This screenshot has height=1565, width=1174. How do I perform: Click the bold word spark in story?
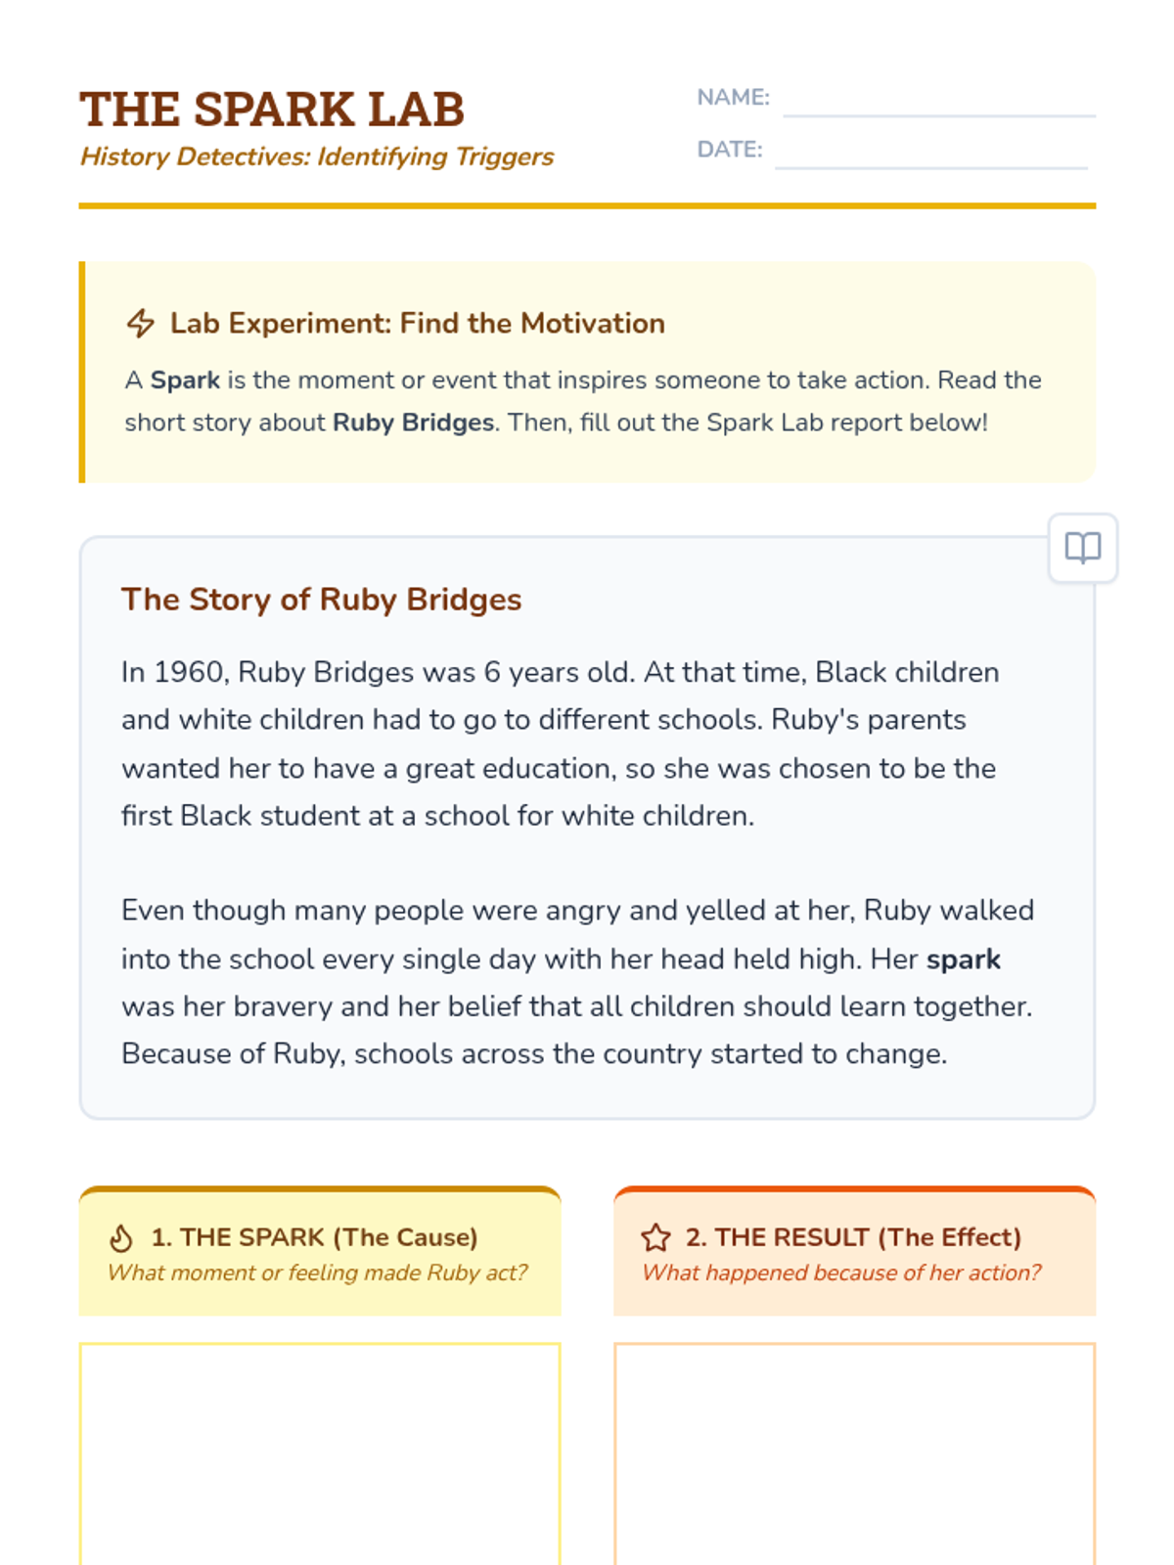click(963, 960)
